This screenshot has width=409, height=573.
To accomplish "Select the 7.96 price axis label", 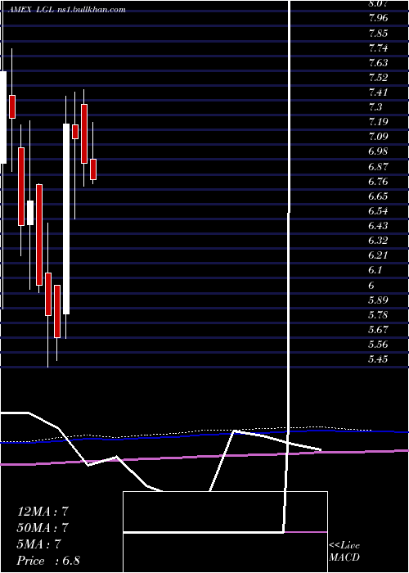I will pyautogui.click(x=378, y=18).
